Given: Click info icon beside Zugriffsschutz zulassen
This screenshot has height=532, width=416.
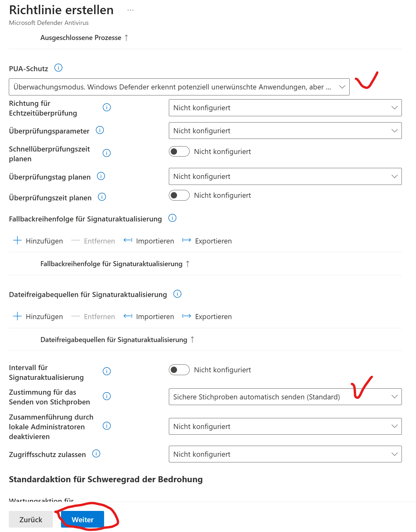Looking at the screenshot, I should click(96, 454).
